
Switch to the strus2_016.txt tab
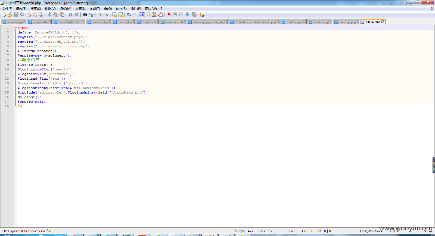(69, 22)
